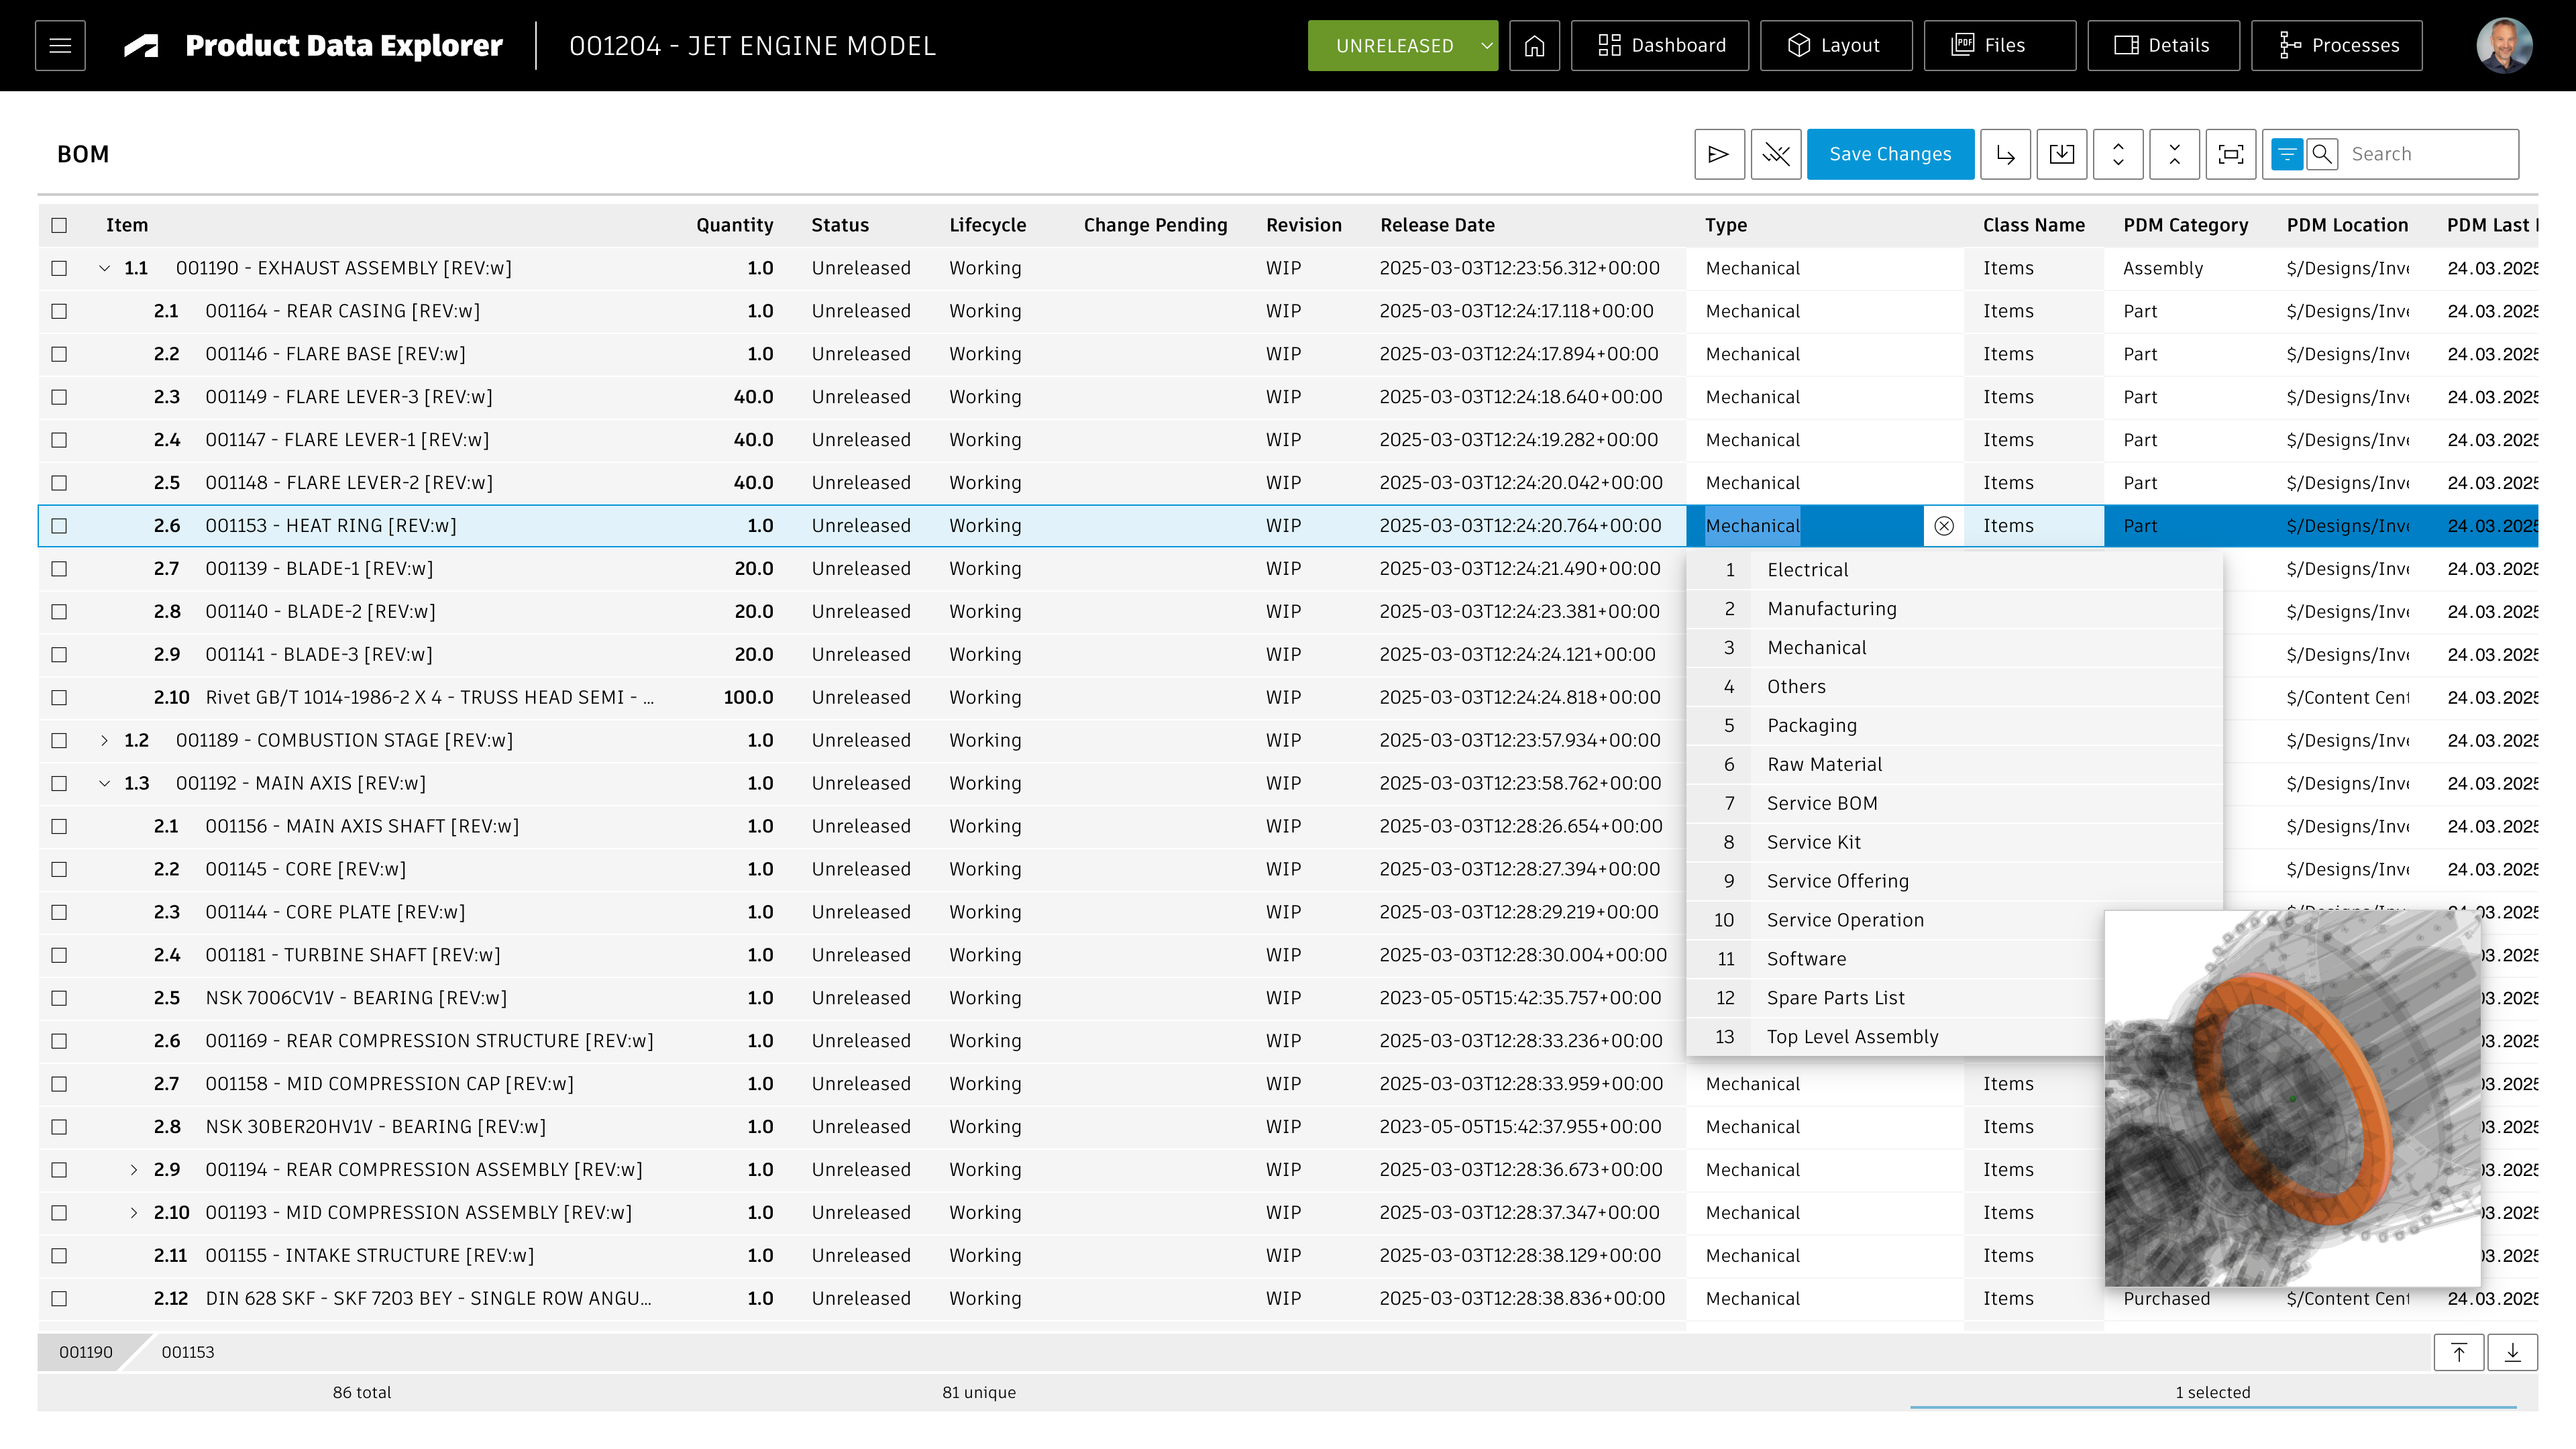The width and height of the screenshot is (2576, 1449).
Task: Click the Search input field
Action: coord(2429,154)
